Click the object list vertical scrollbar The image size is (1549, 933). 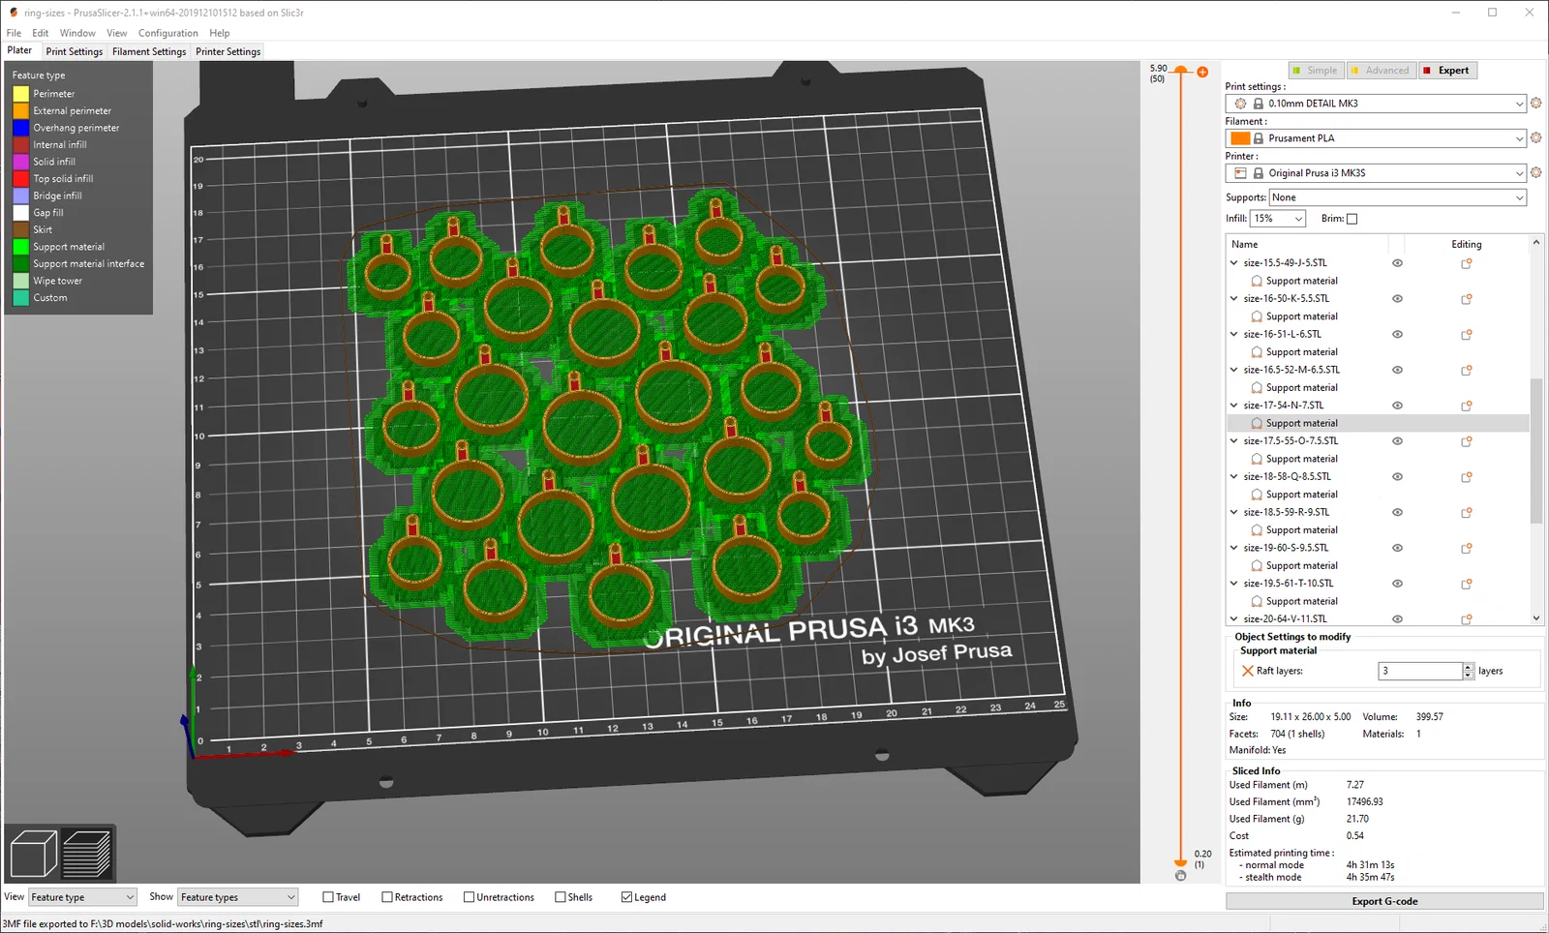coord(1535,451)
